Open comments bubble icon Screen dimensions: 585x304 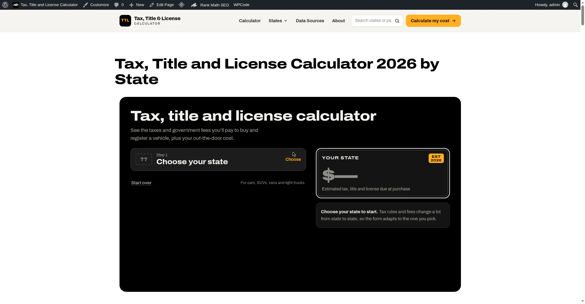click(x=116, y=5)
